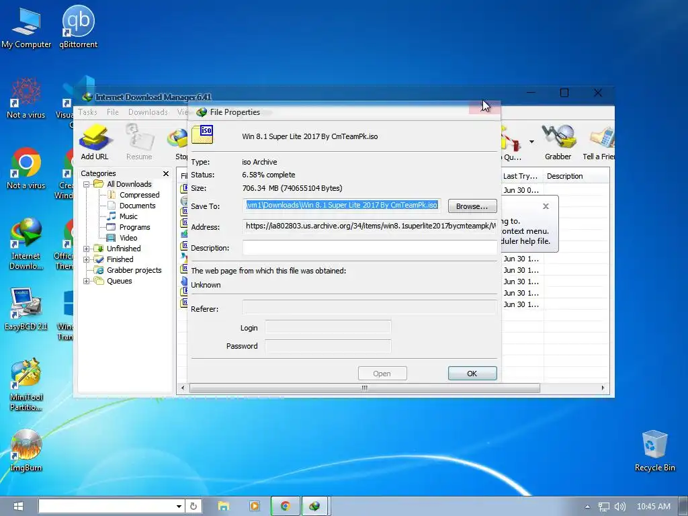Select the Chrome desktop icon labeled Not a virus
The image size is (688, 516).
(26, 169)
